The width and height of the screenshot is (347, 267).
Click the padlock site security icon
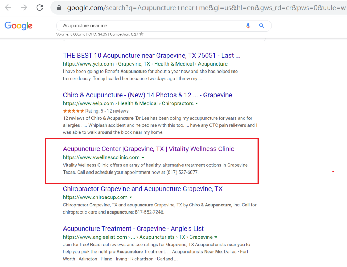[x=59, y=8]
